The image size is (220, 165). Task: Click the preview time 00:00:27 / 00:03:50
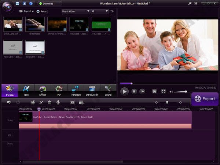206,88
